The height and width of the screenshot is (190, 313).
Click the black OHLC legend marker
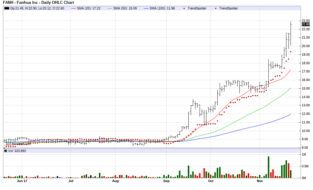(x=7, y=8)
